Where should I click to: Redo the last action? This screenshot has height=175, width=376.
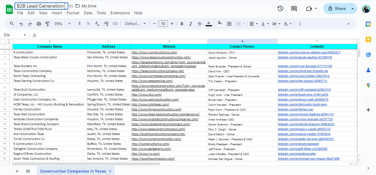coord(30,24)
